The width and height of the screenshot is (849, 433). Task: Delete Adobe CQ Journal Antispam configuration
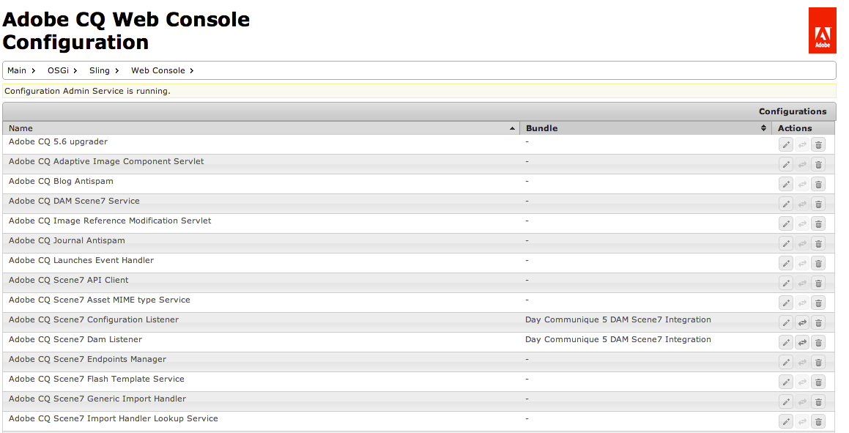point(818,243)
